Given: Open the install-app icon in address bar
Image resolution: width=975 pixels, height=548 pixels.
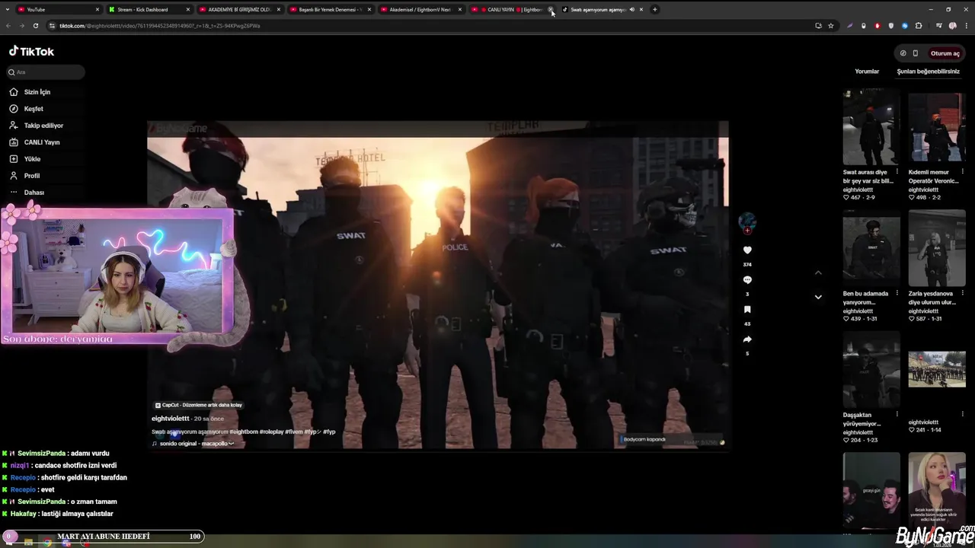Looking at the screenshot, I should click(818, 25).
